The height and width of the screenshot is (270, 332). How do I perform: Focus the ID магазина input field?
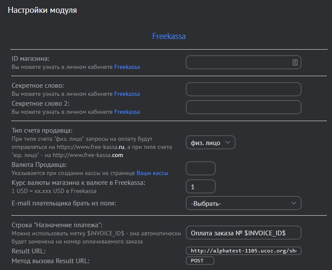click(x=238, y=62)
